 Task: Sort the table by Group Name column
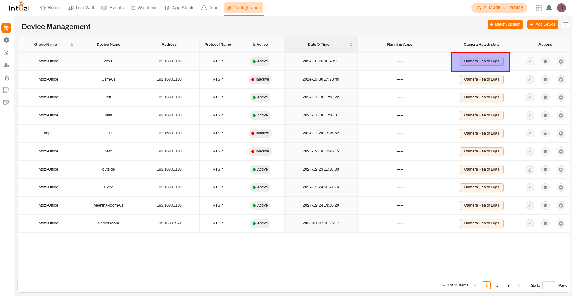click(72, 45)
